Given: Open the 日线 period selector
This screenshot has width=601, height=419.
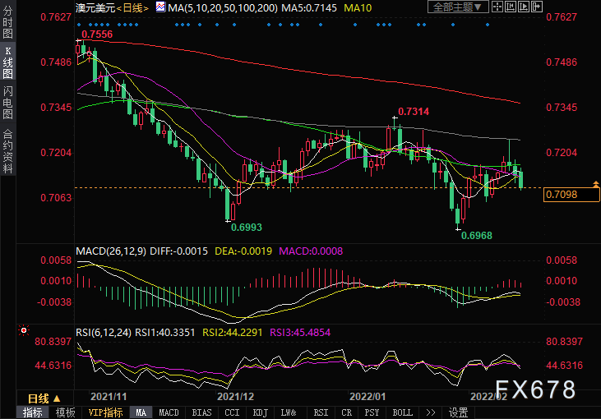Looking at the screenshot, I should coord(44,398).
